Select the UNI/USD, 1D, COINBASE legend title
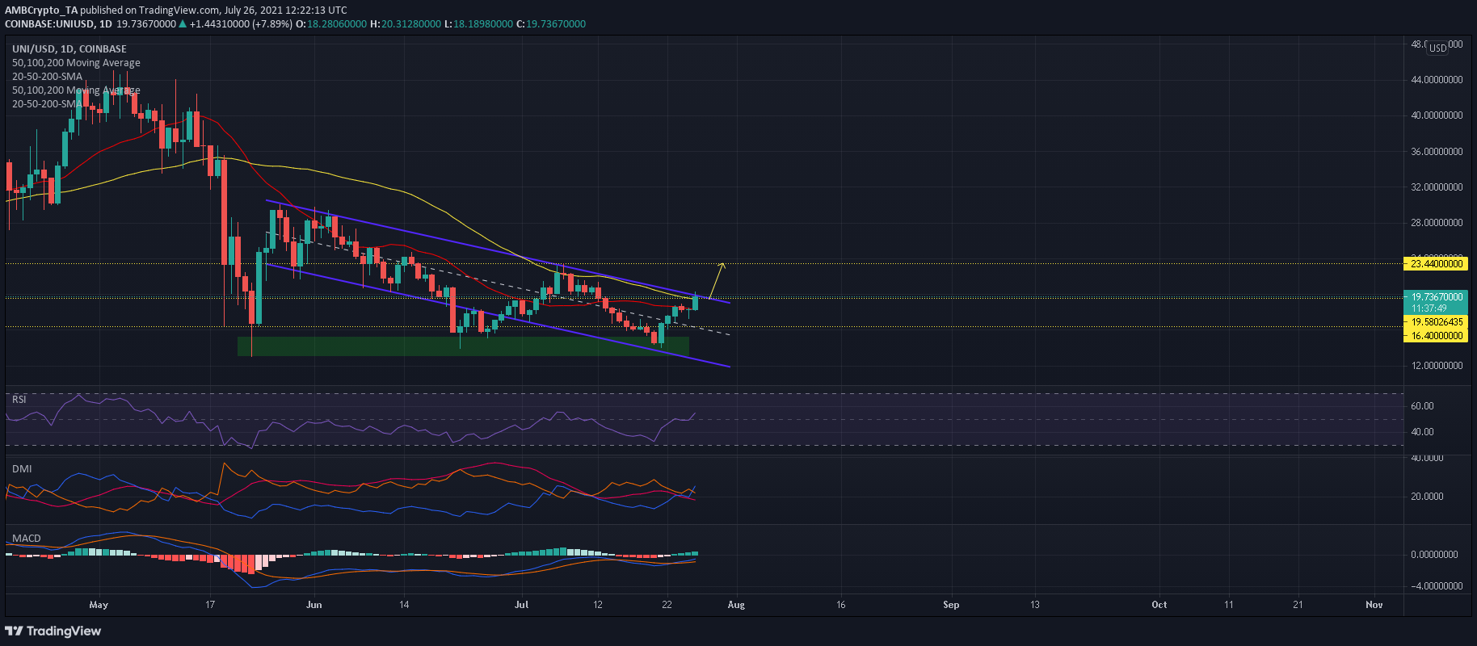Screen dimensions: 1477x646 69,49
